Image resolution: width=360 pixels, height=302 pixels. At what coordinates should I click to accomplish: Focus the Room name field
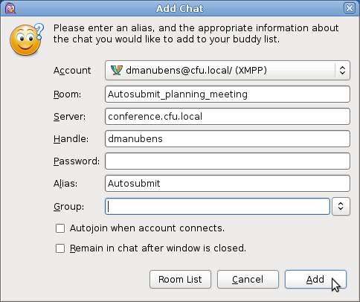[228, 94]
